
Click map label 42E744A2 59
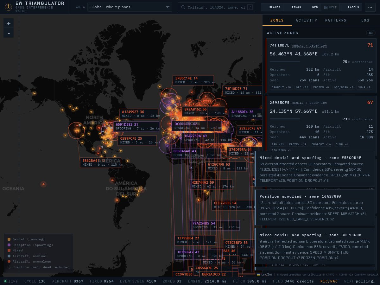tap(211, 184)
